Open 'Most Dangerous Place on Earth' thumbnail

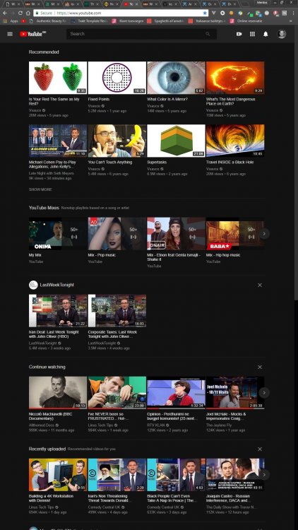click(235, 78)
